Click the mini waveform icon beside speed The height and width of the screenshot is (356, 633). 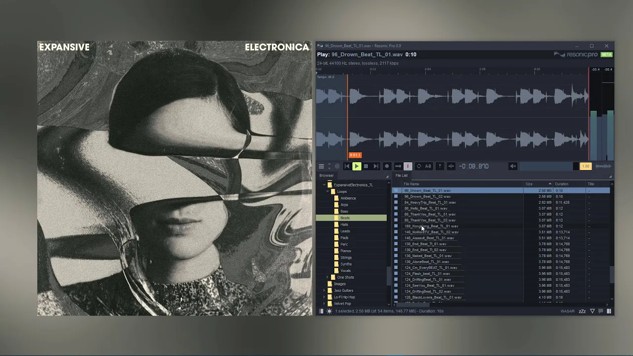(x=603, y=167)
